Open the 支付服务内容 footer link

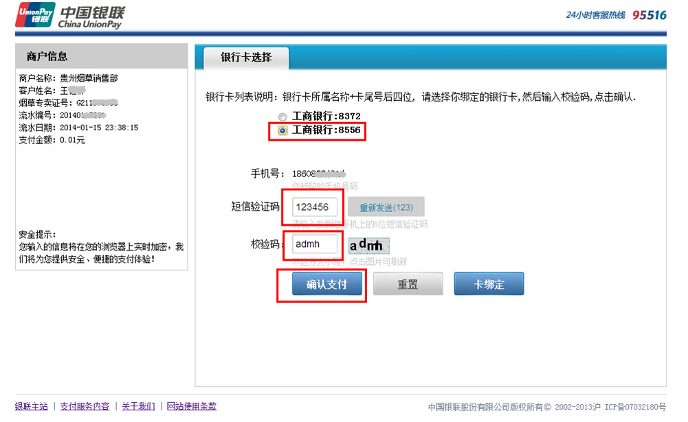point(85,406)
